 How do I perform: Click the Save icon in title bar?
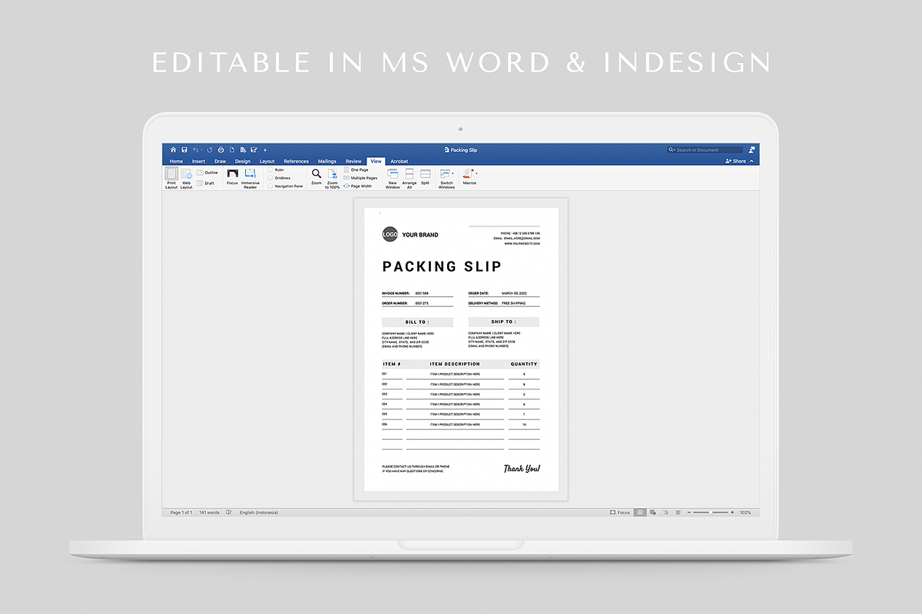(x=184, y=150)
